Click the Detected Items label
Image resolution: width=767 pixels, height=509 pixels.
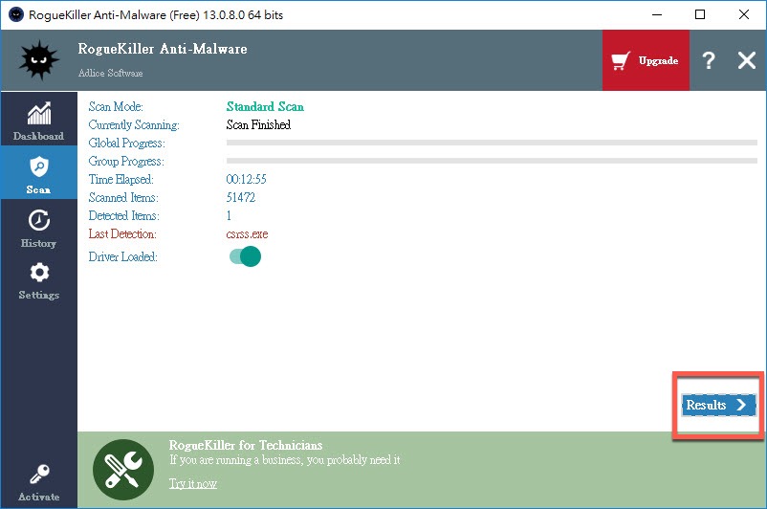(x=123, y=215)
